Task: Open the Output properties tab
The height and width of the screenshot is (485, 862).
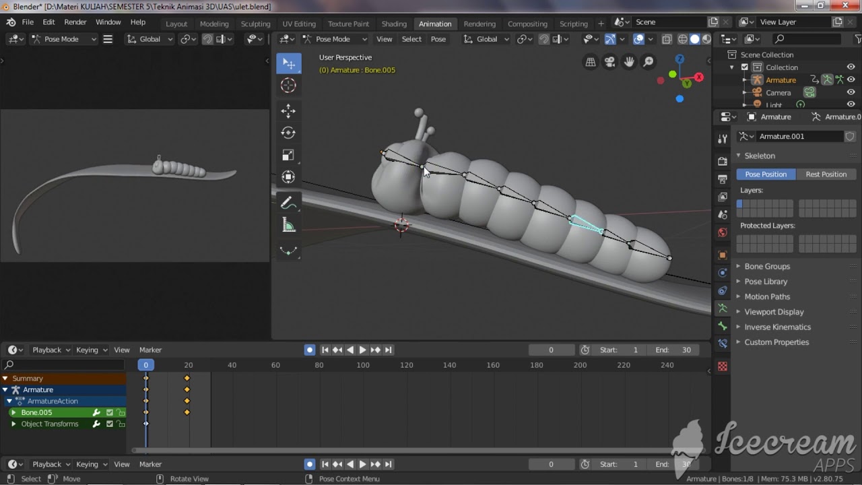Action: (723, 179)
